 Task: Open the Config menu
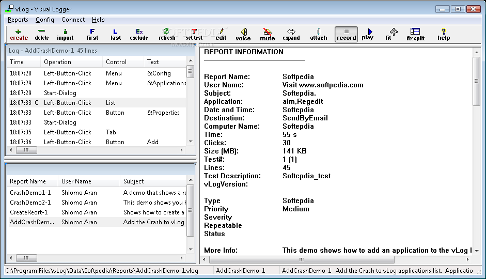[44, 20]
